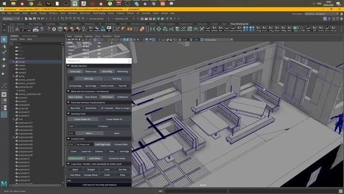Screen dimensions: 344x194
Task: Open the Script Editor icon
Action: coord(341,191)
